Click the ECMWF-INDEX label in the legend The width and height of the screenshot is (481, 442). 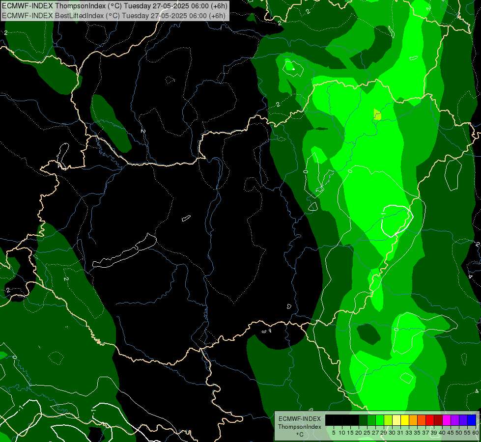[299, 419]
